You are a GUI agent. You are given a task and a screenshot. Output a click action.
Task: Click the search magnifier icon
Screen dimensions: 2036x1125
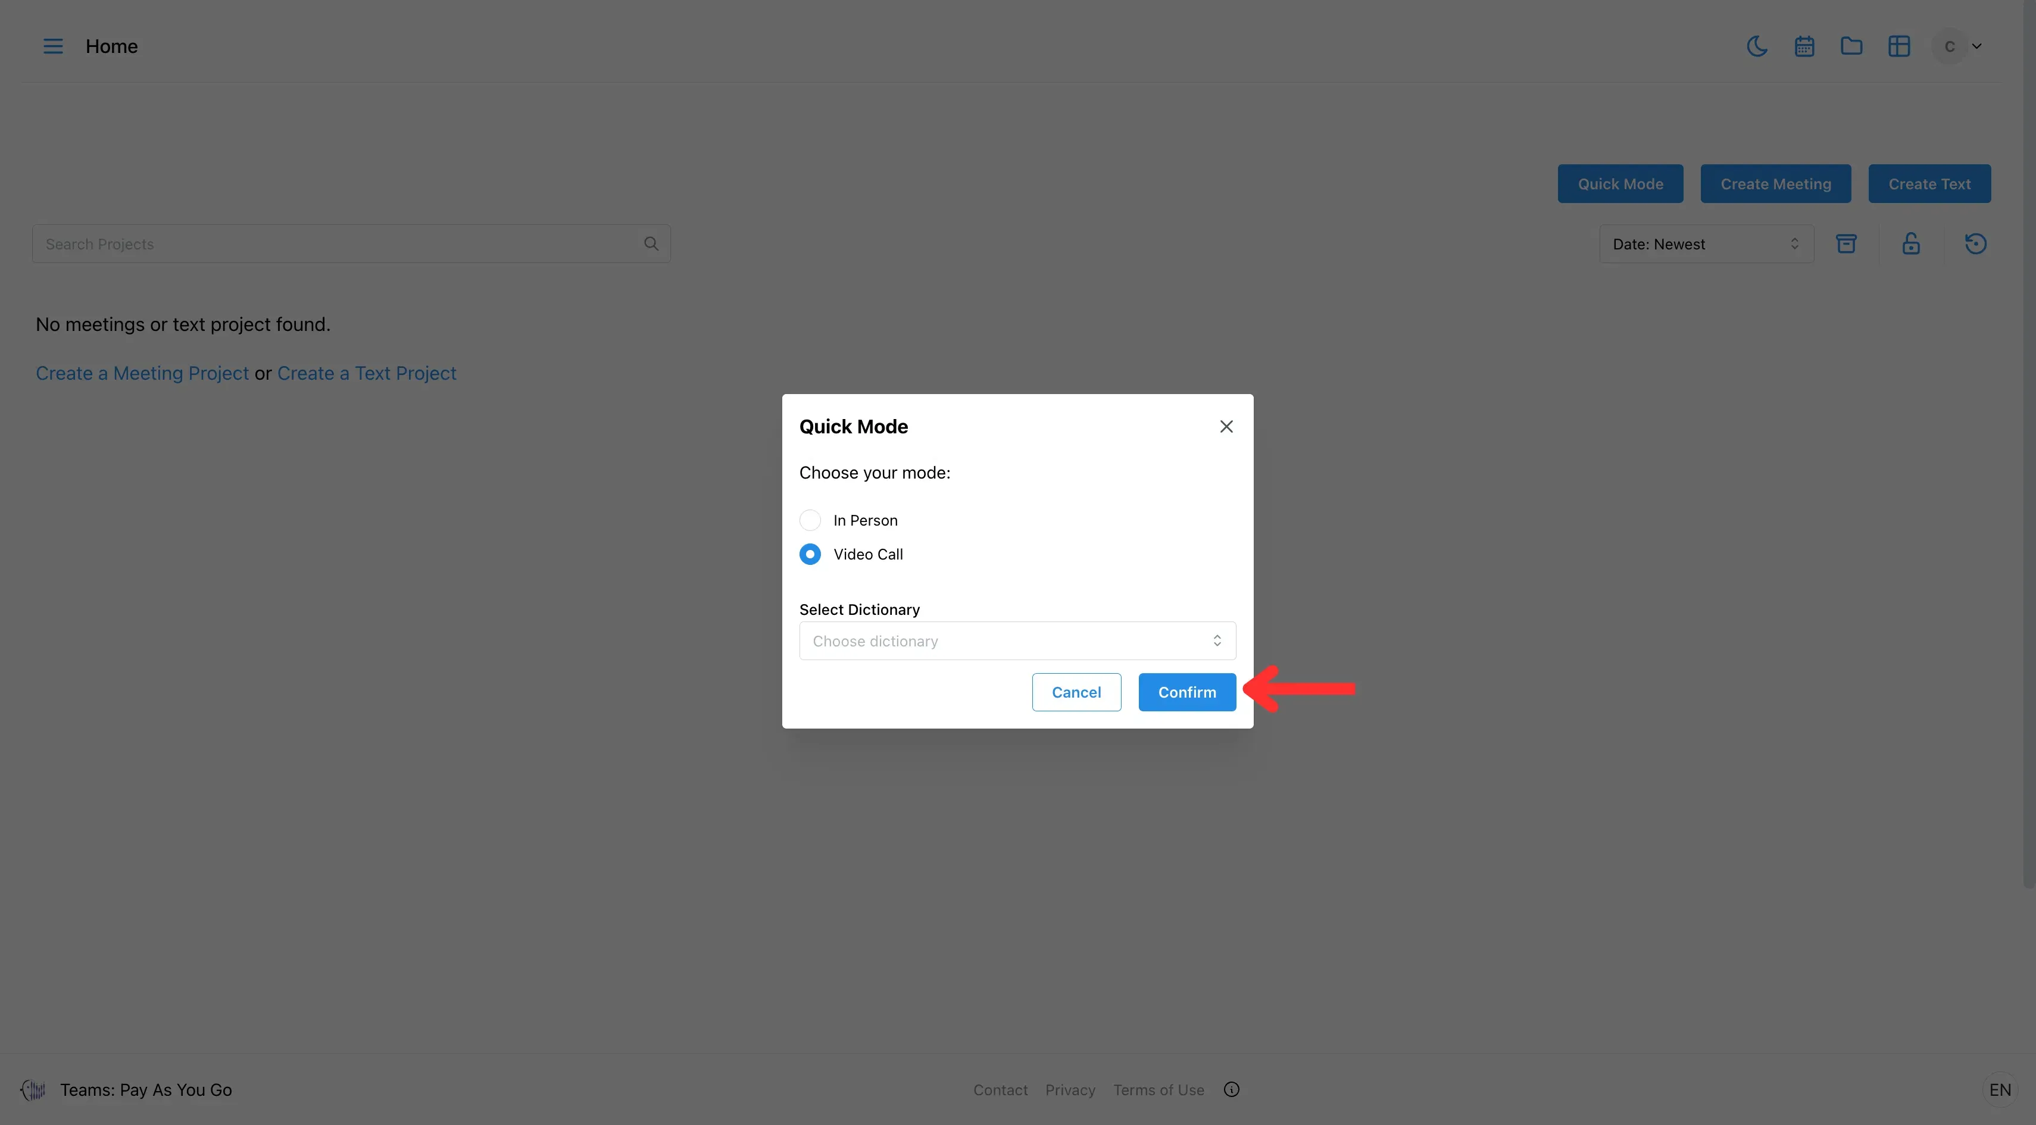click(651, 243)
